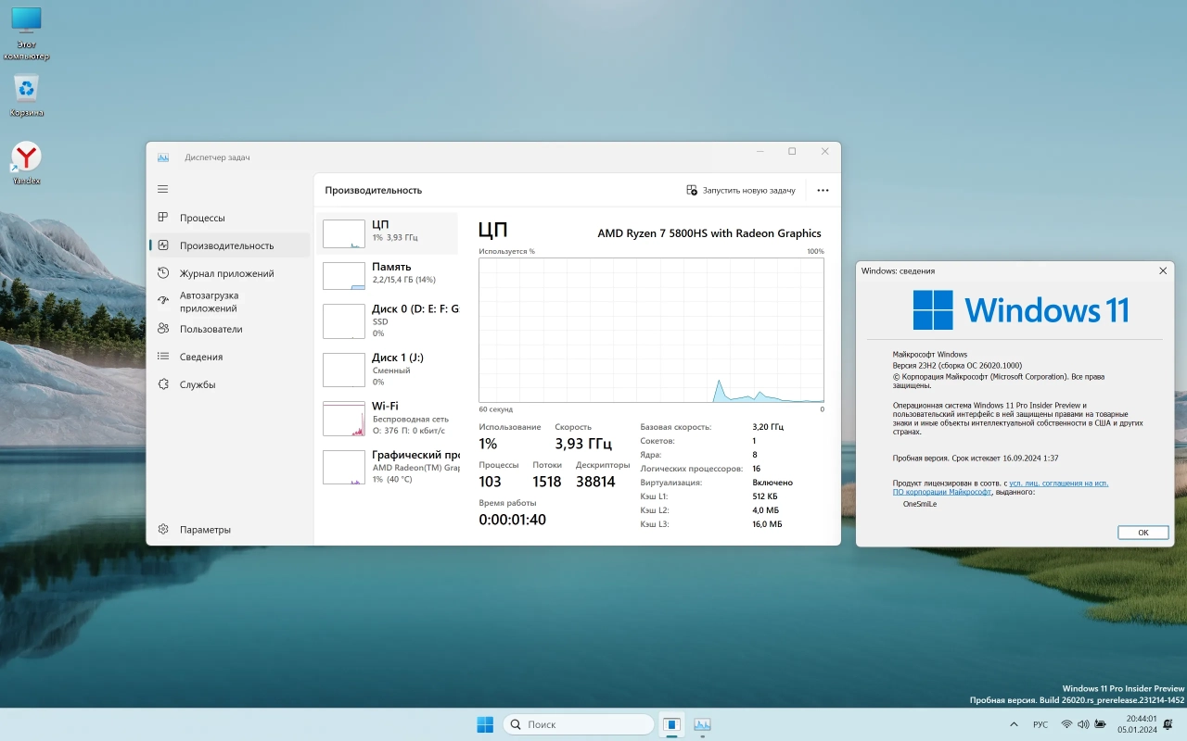Open Журнал приложений in sidebar
The width and height of the screenshot is (1187, 741).
click(229, 273)
